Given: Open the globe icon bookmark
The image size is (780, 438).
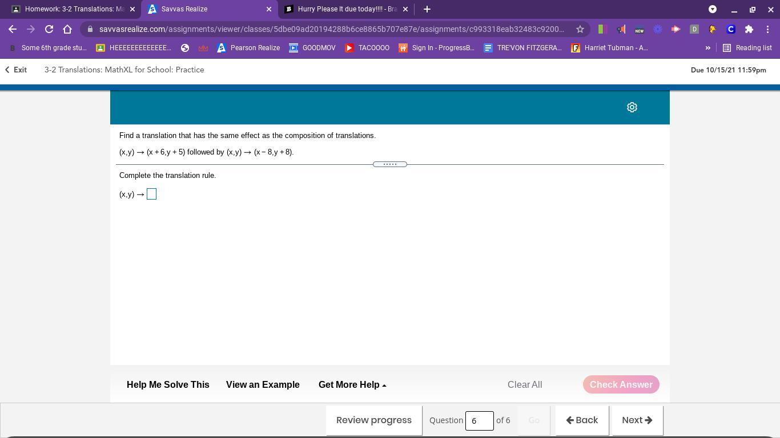Looking at the screenshot, I should (185, 48).
